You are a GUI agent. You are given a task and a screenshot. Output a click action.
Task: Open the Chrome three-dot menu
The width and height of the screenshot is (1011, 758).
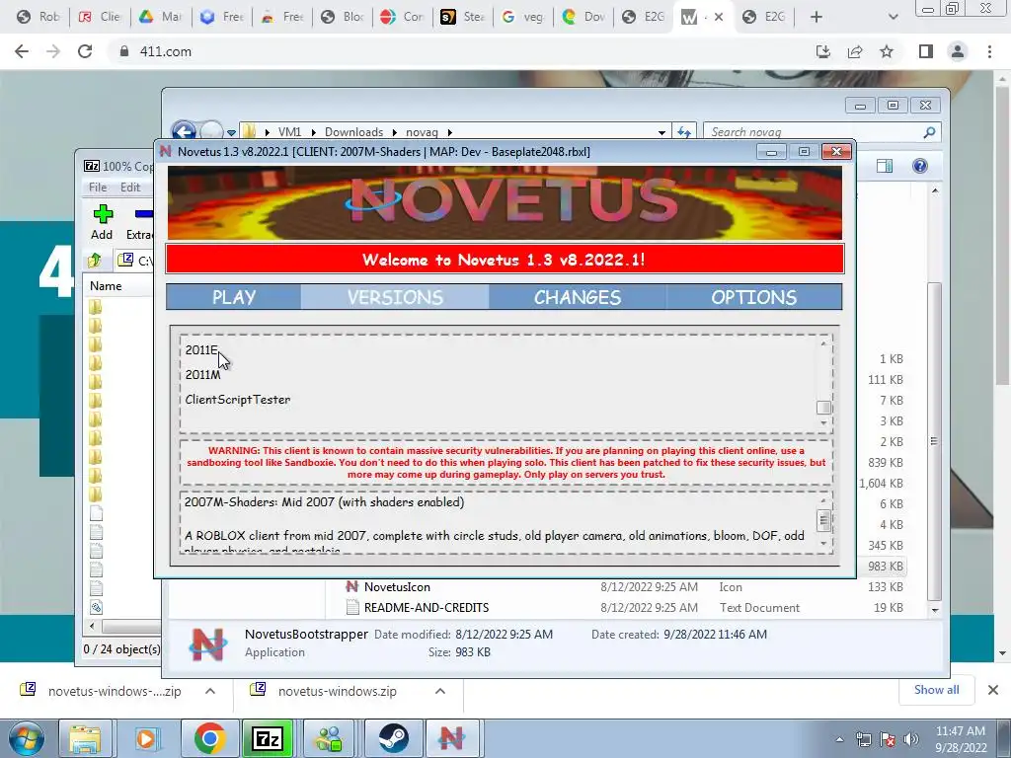989,51
